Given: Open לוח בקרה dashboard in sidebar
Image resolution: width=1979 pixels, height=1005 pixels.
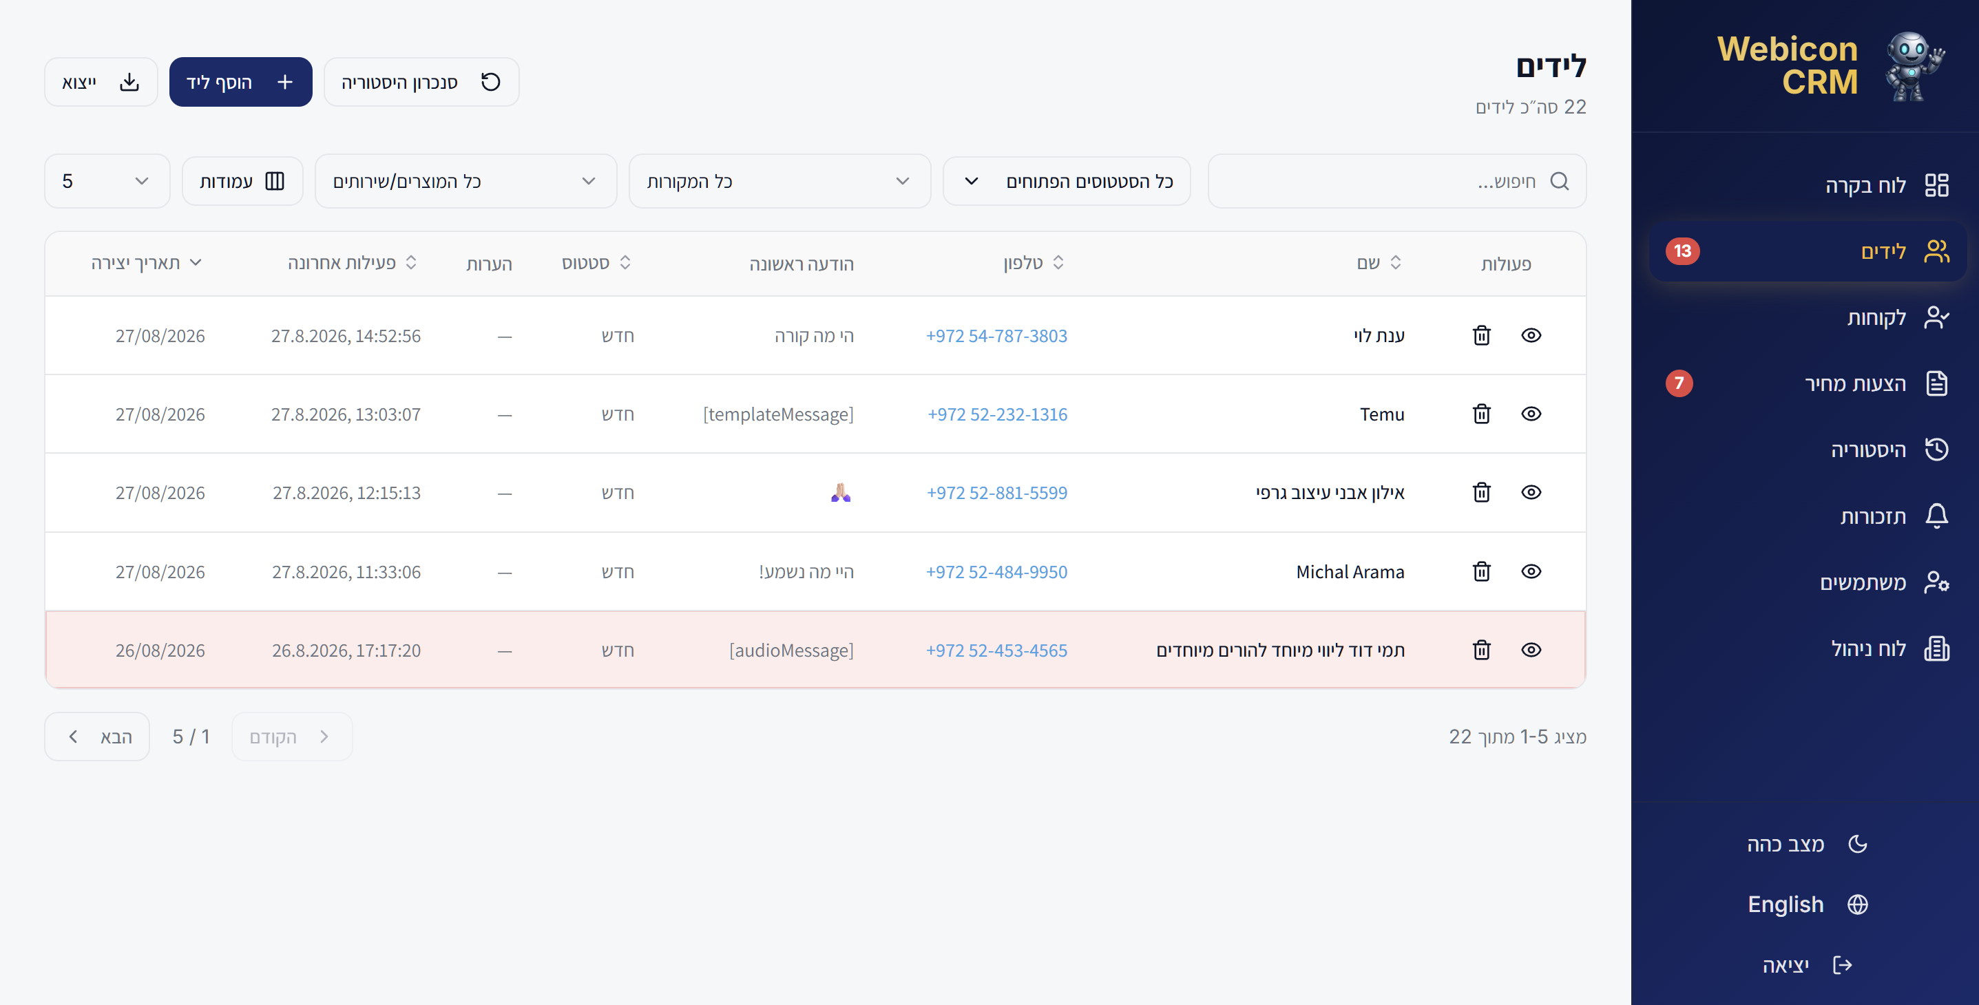Looking at the screenshot, I should [1807, 185].
